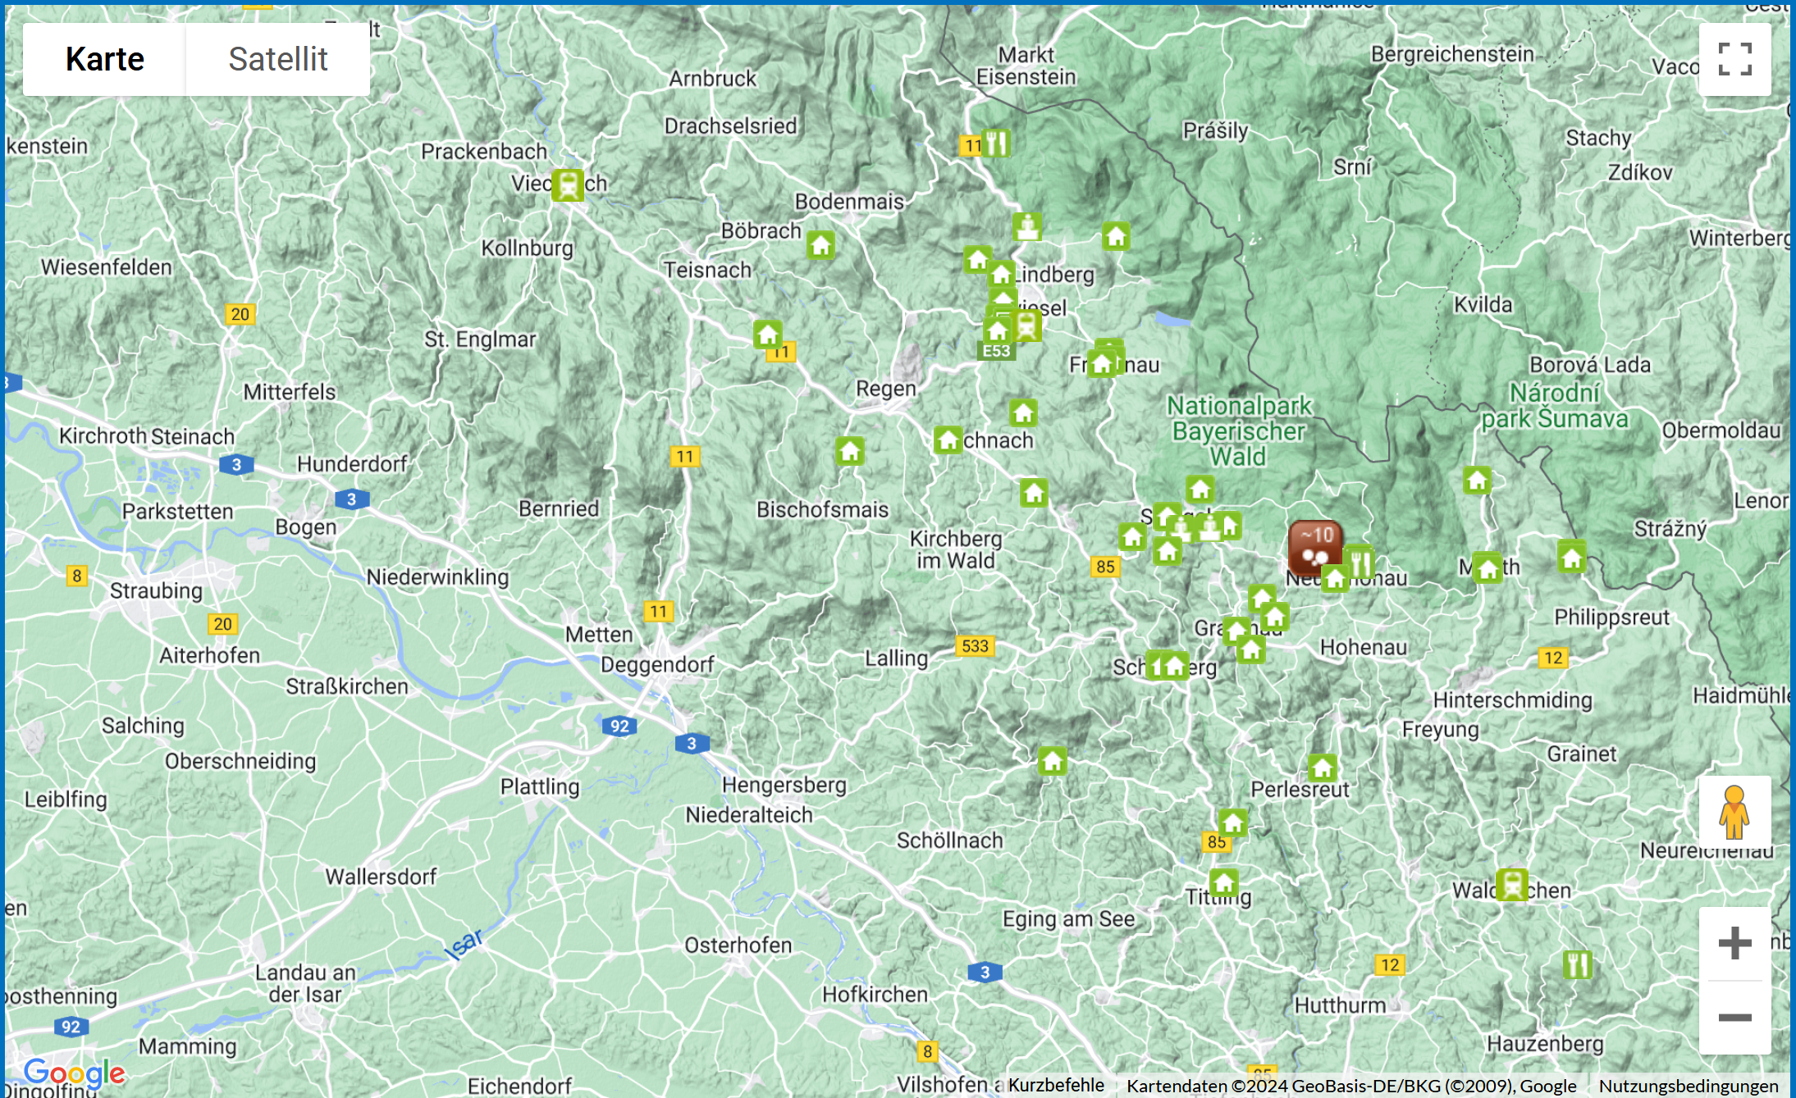Click the house marker north of Bischofsmais
The image size is (1796, 1098).
pos(850,450)
